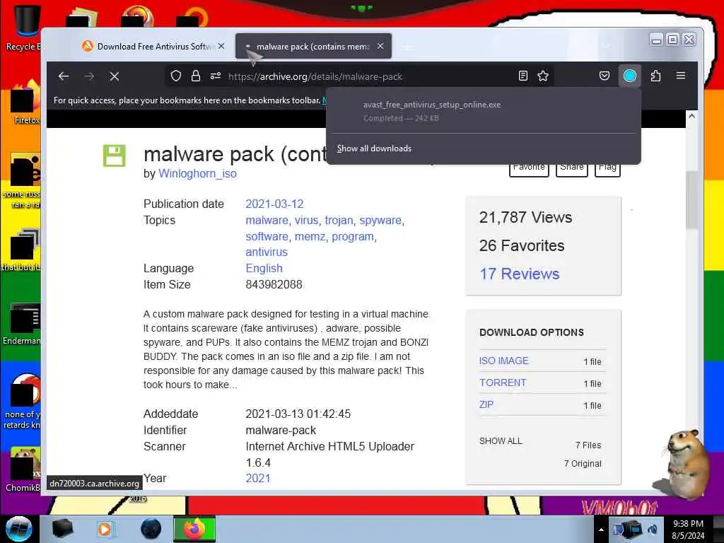This screenshot has height=543, width=724.
Task: Click the English language link
Action: (x=264, y=268)
